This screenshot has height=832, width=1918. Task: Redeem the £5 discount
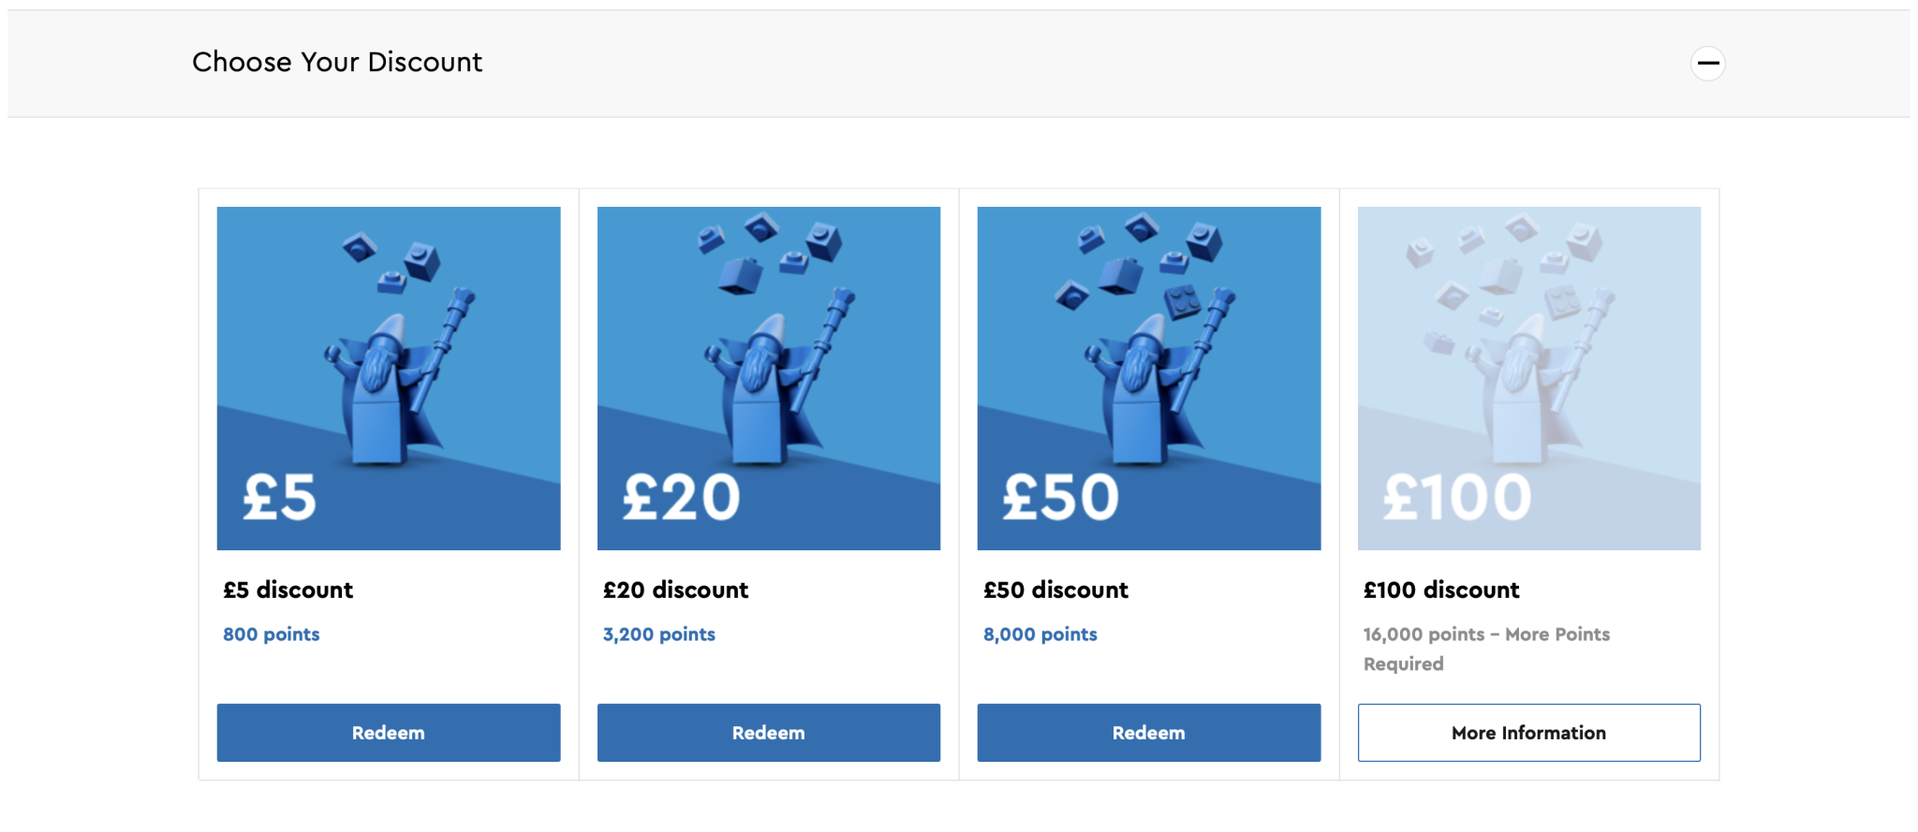click(x=389, y=733)
